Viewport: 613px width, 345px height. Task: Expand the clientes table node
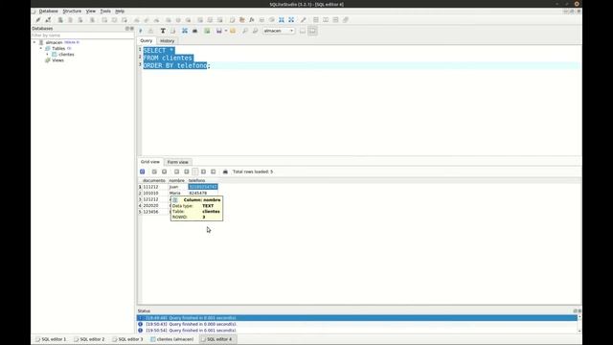tap(47, 55)
